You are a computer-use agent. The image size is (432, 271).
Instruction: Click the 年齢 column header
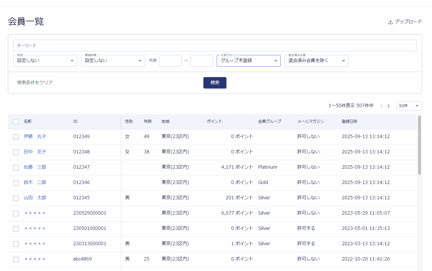148,121
